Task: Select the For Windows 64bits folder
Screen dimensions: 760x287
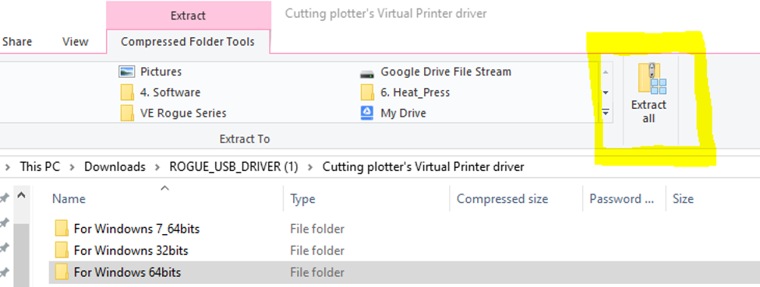Action: pos(118,272)
